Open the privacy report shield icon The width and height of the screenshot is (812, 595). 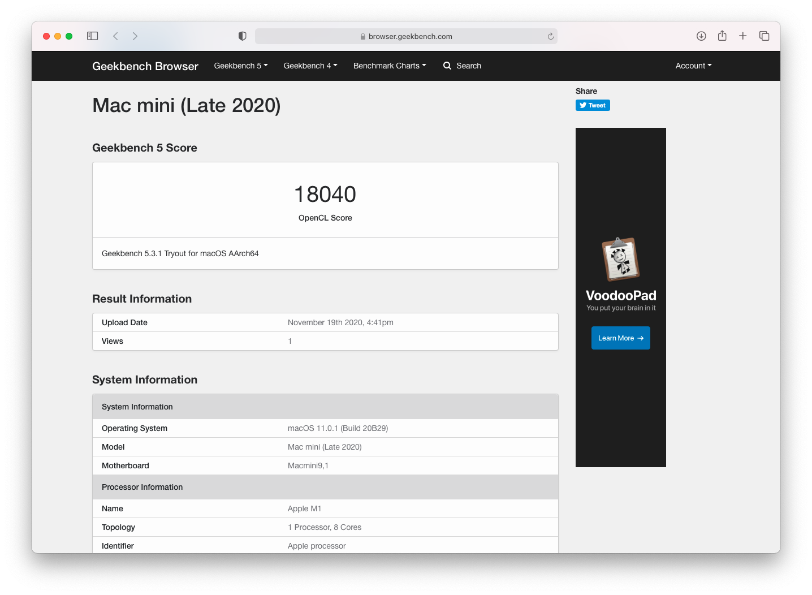pyautogui.click(x=243, y=36)
